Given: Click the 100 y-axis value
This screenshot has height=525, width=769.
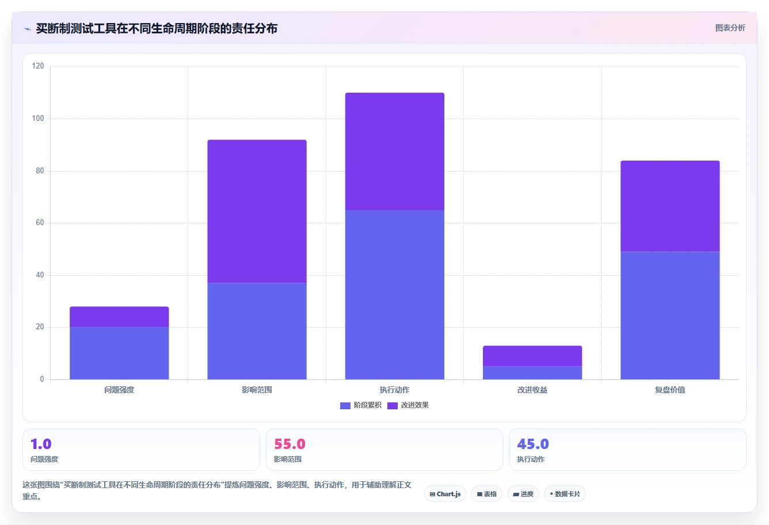Looking at the screenshot, I should pos(38,119).
